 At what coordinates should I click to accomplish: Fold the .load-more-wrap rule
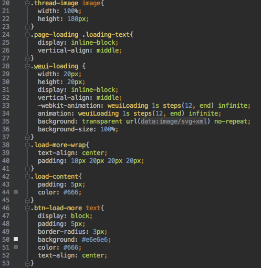pyautogui.click(x=27, y=145)
